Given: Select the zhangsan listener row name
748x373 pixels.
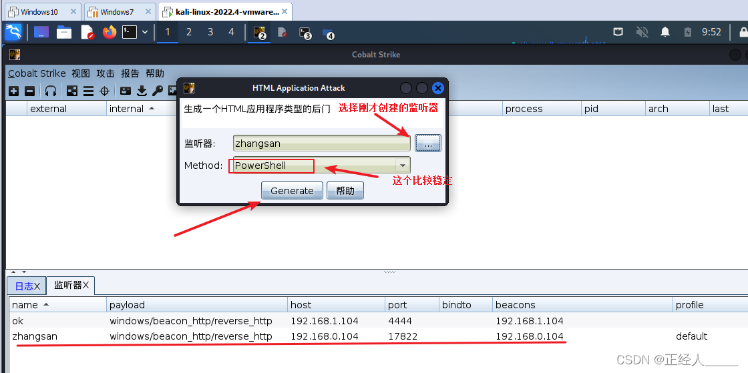Looking at the screenshot, I should [34, 336].
